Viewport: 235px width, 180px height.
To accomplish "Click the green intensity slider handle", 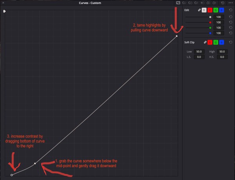I will (x=210, y=28).
